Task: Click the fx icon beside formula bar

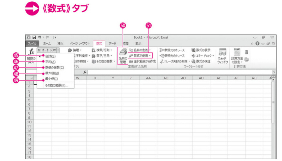Action: point(85,72)
